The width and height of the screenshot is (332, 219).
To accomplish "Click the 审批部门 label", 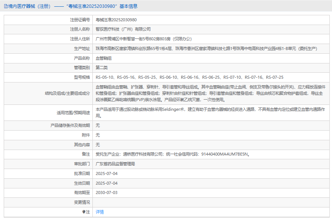I will click(x=82, y=164).
